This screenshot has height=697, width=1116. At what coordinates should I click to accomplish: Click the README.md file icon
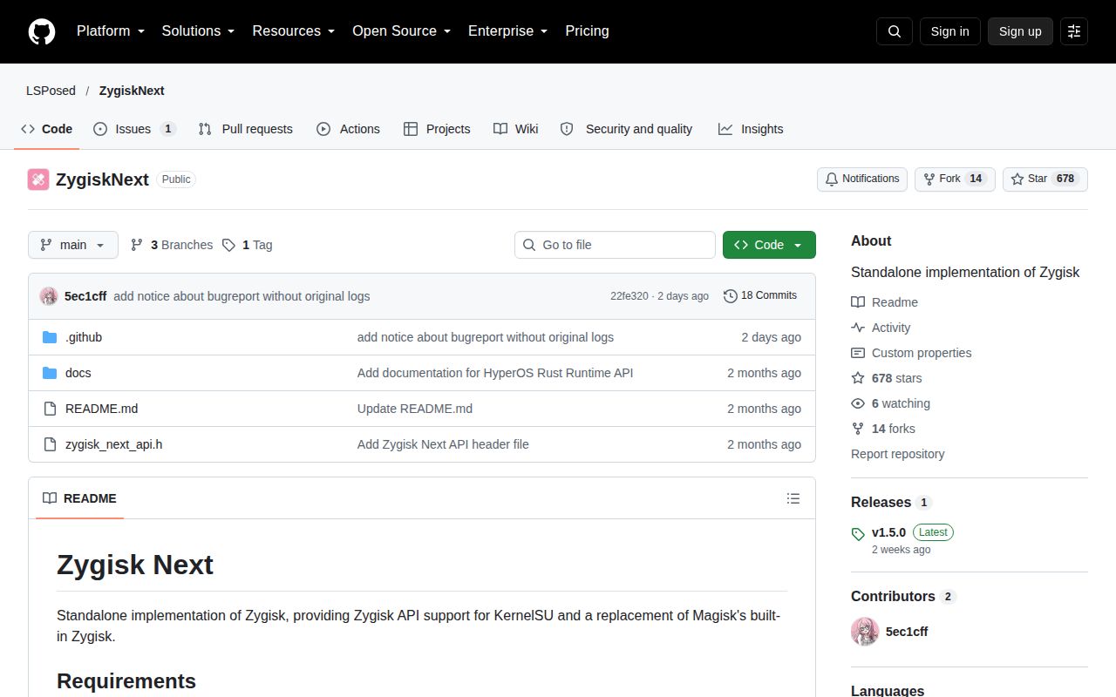(x=50, y=409)
